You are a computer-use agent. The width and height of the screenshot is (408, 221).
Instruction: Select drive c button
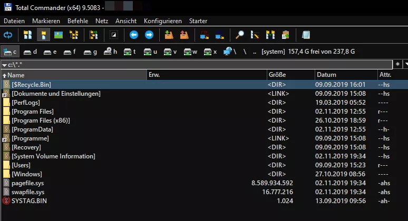(10, 52)
